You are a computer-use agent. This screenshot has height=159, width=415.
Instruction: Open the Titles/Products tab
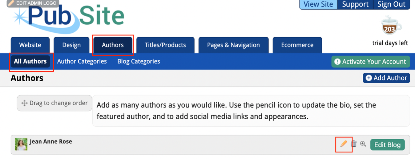[165, 45]
